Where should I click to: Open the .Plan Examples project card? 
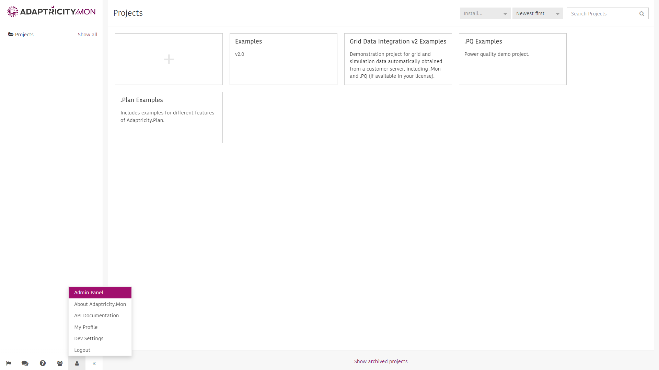point(169,118)
